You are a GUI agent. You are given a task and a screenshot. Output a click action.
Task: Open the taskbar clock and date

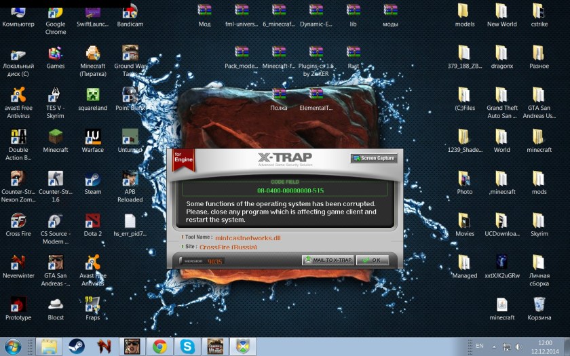point(544,347)
